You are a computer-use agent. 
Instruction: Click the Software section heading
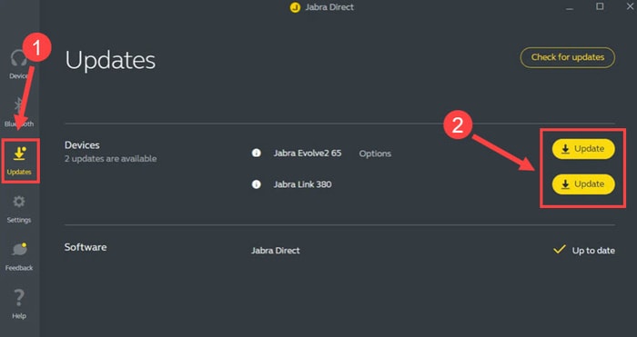tap(86, 247)
